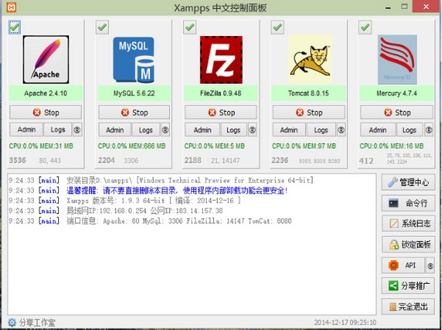Click the gear icon in status bar
The width and height of the screenshot is (442, 330).
[x=12, y=322]
